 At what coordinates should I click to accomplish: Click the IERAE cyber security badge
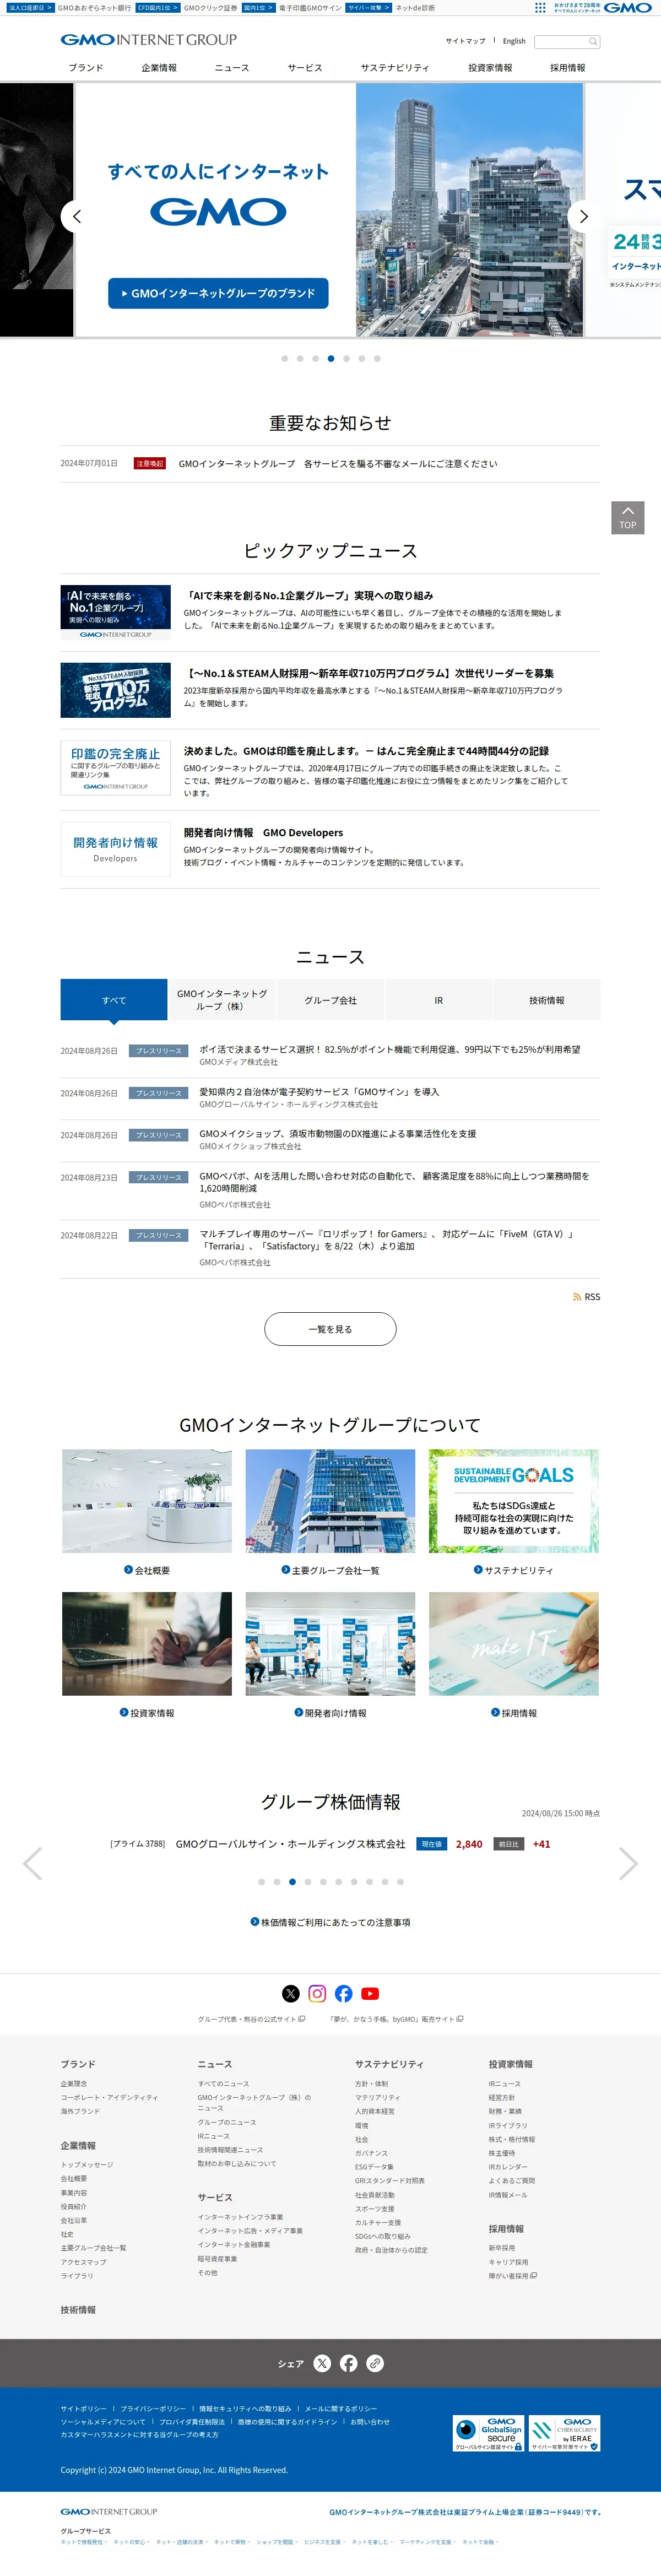pyautogui.click(x=565, y=2433)
